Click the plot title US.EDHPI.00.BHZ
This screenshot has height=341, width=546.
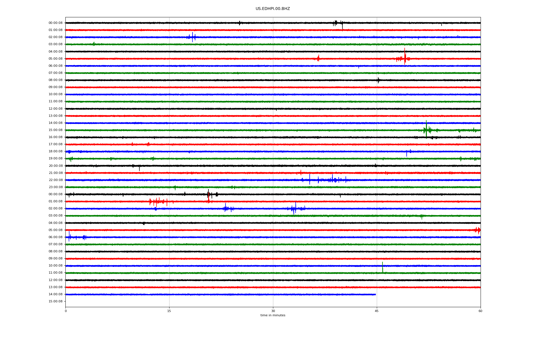coord(272,9)
